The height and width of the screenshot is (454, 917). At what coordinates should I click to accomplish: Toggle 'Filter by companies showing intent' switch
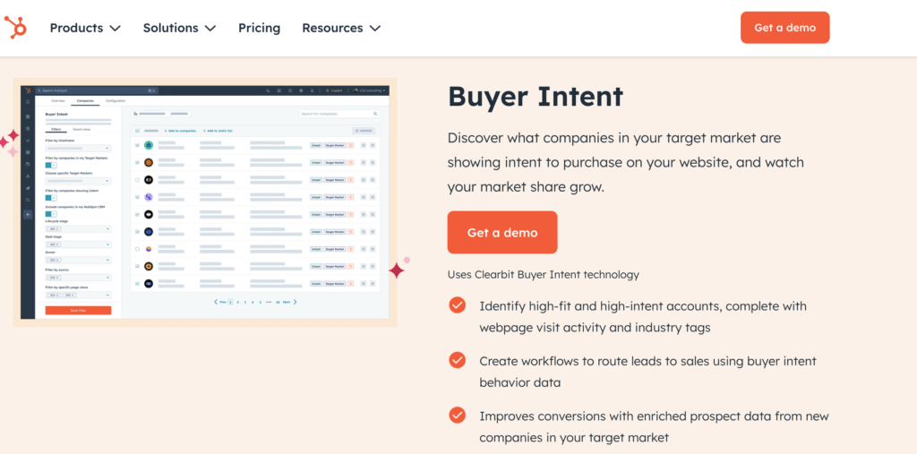[x=50, y=197]
